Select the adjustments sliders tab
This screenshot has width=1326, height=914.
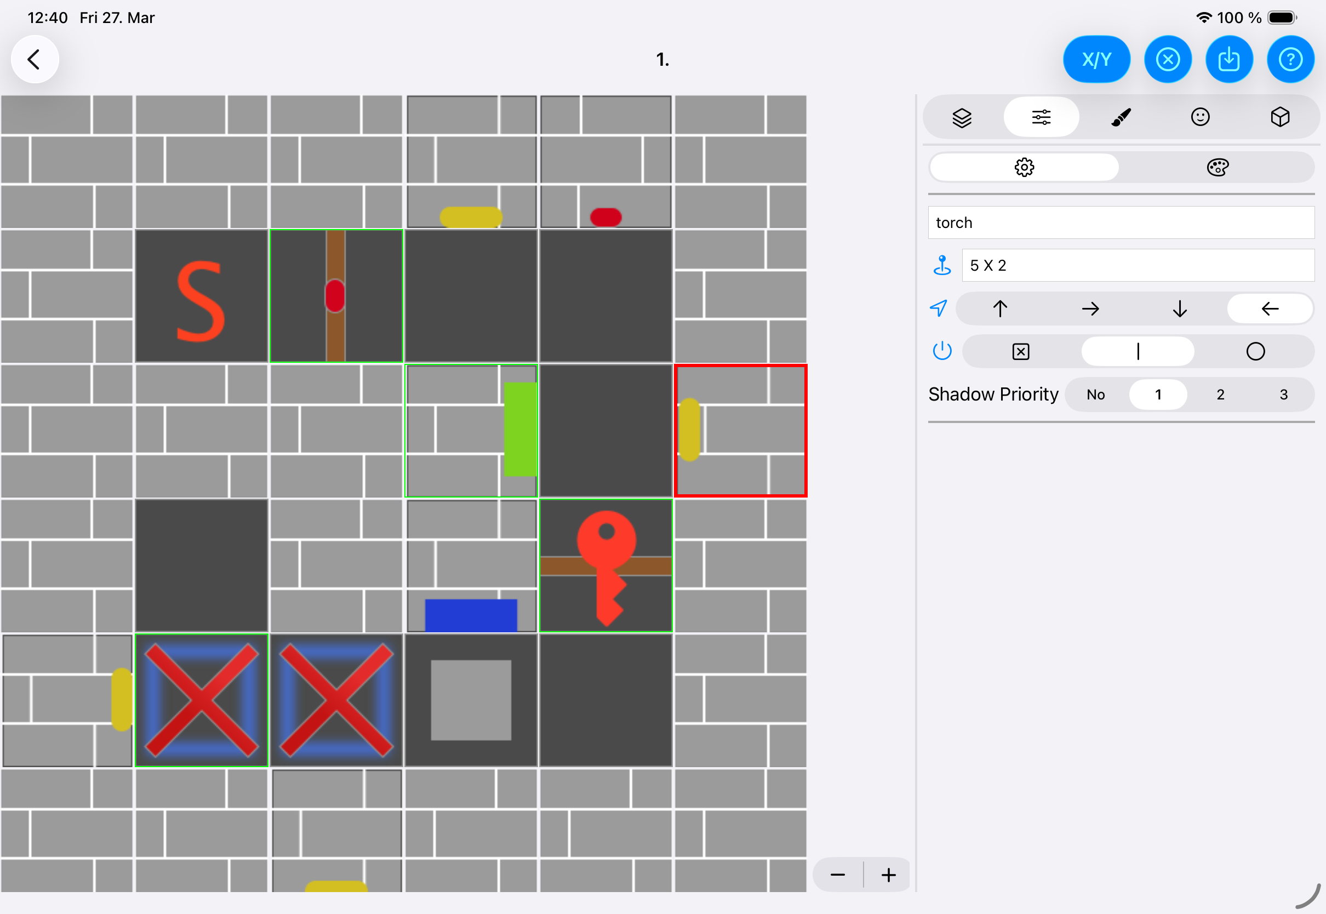point(1041,116)
